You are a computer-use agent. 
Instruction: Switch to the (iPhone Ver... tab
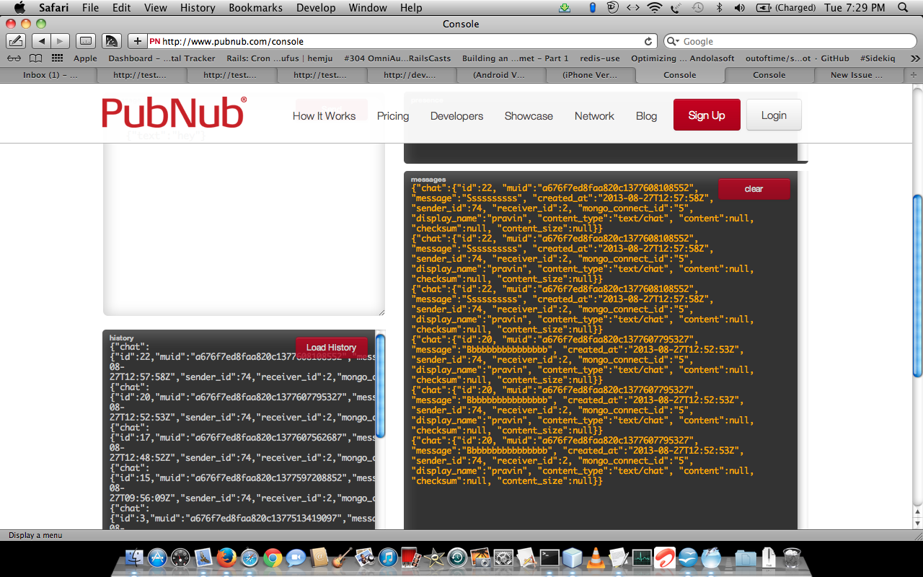(589, 75)
